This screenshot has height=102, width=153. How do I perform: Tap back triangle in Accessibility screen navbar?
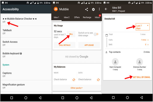[x=40, y=98]
